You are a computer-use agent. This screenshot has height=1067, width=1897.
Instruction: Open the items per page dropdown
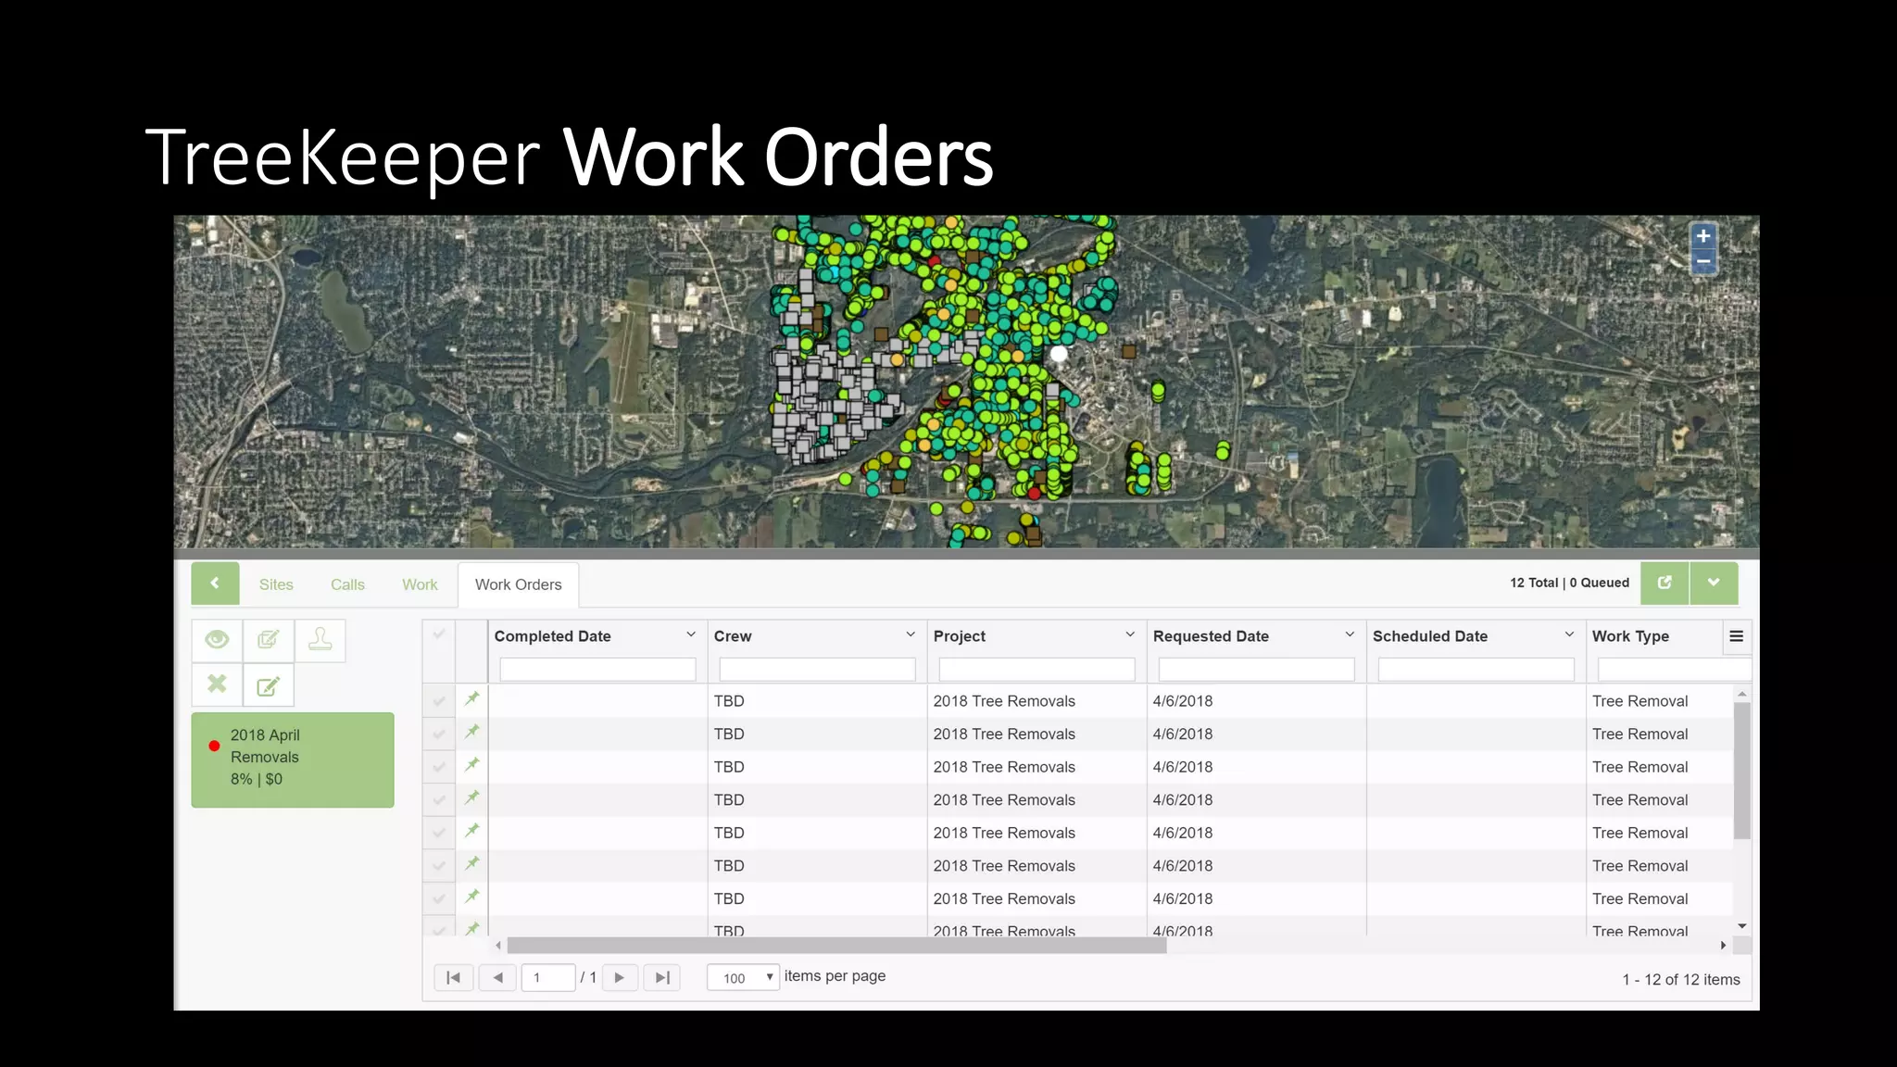tap(743, 977)
